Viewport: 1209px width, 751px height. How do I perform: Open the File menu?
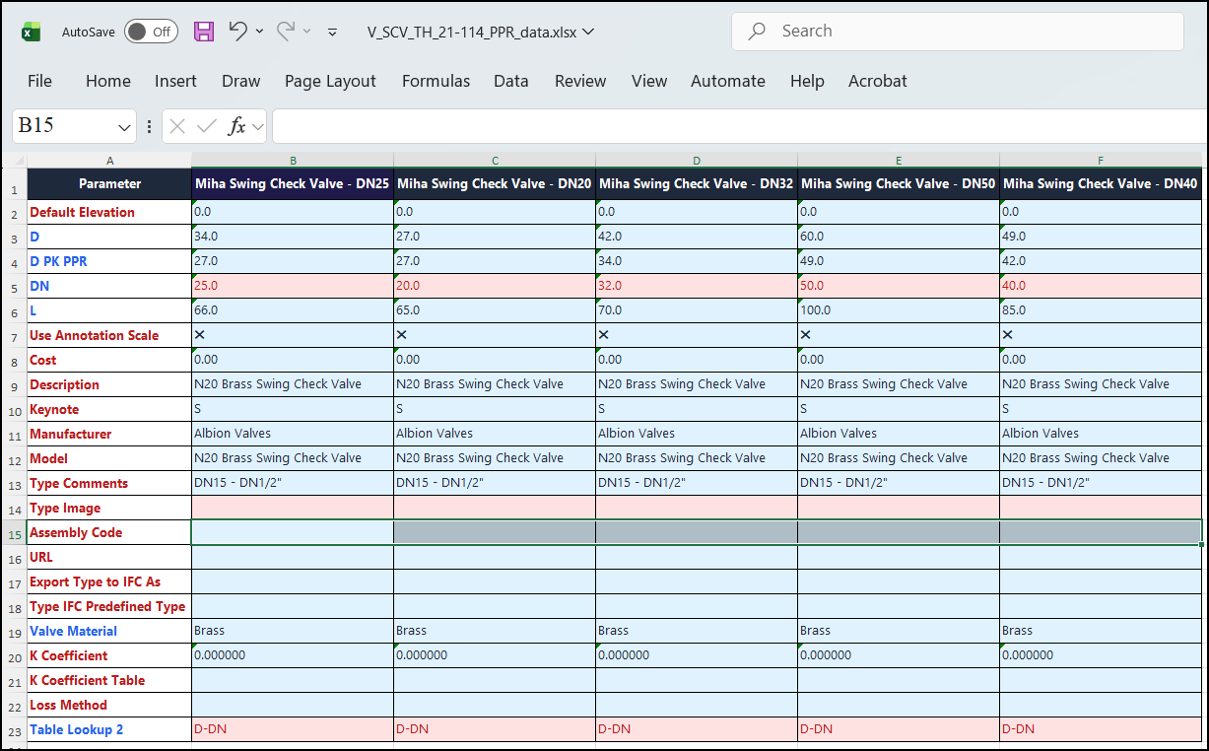(x=39, y=81)
